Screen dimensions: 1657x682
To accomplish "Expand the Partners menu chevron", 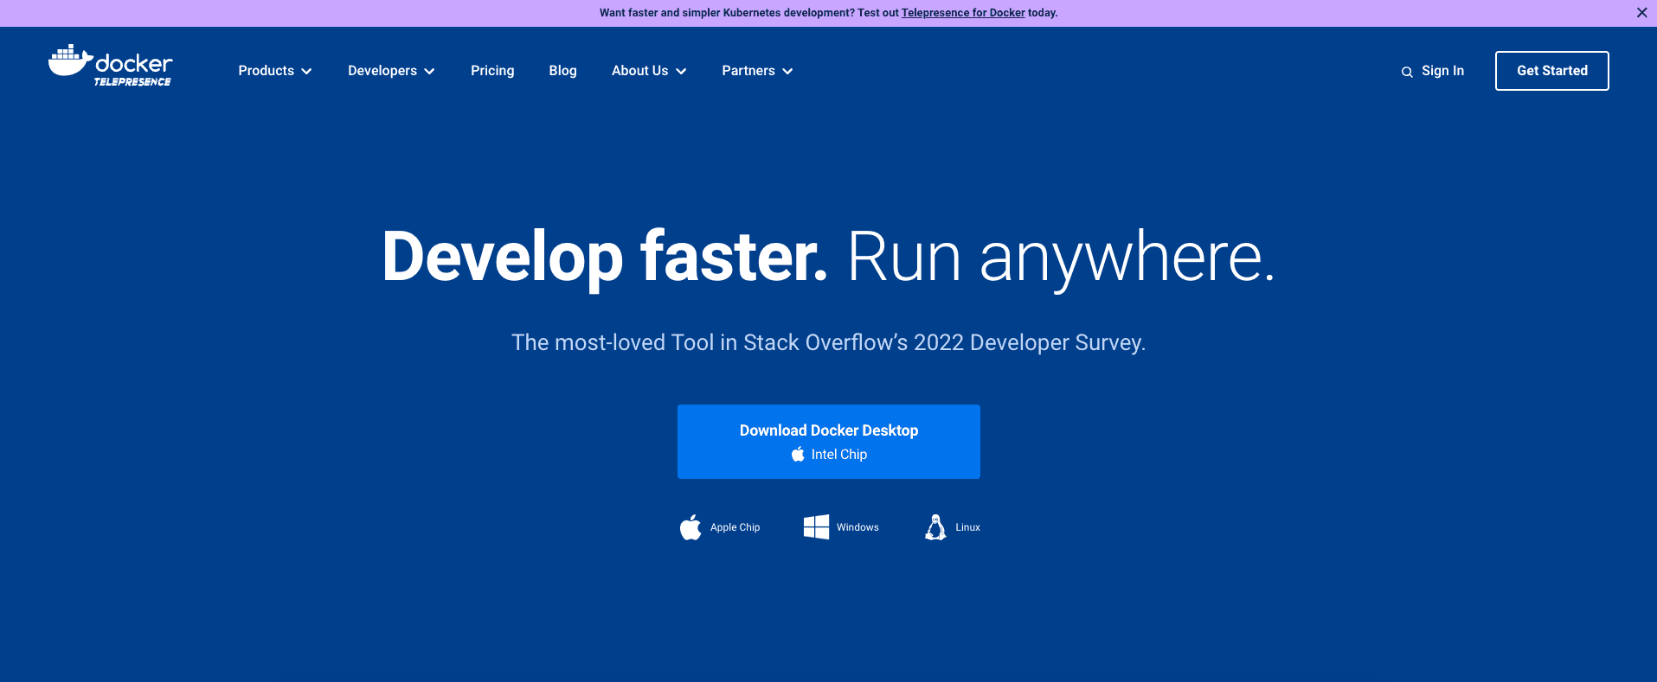I will [x=787, y=72].
